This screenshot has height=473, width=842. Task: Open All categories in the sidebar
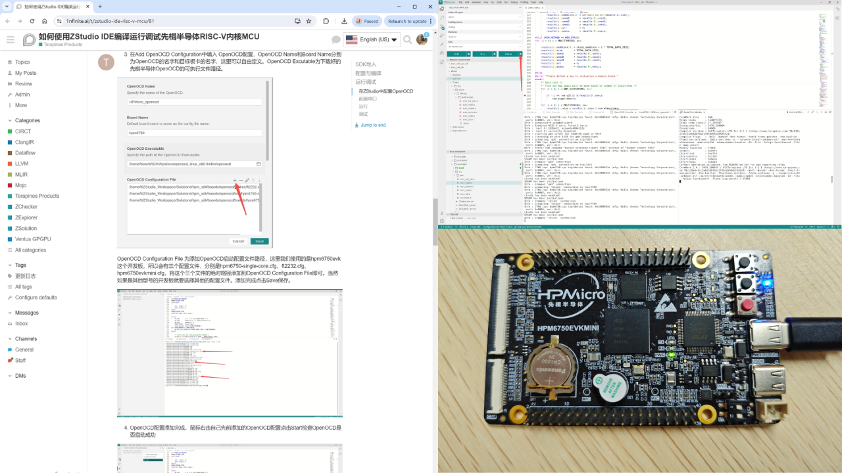pyautogui.click(x=30, y=250)
